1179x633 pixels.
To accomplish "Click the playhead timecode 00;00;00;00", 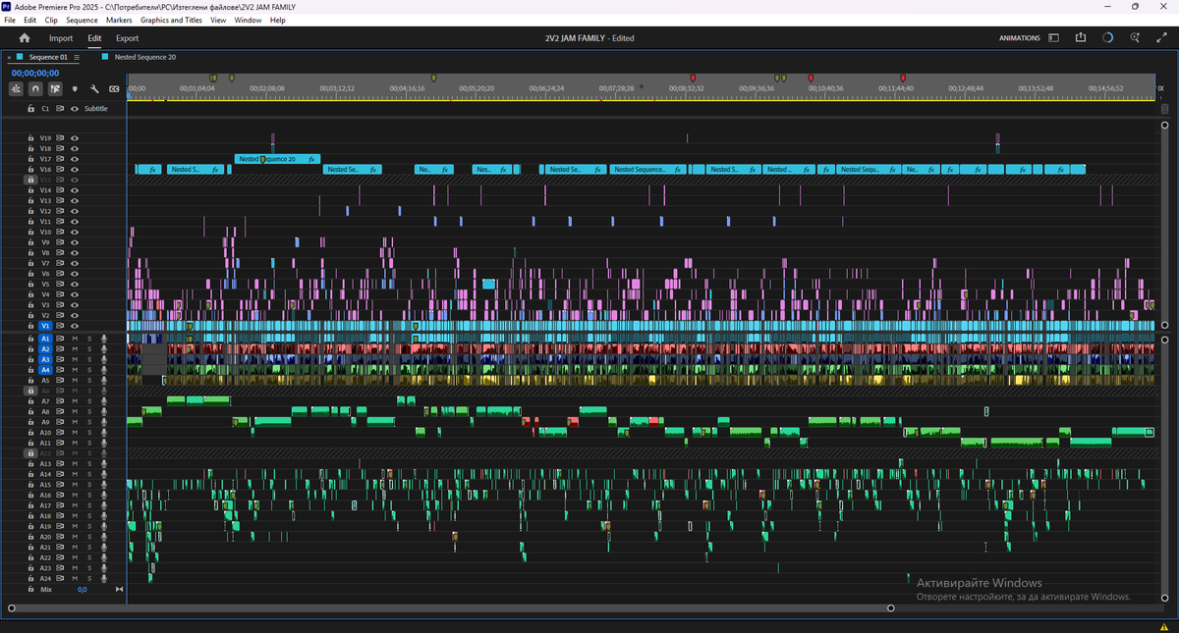I will (35, 73).
